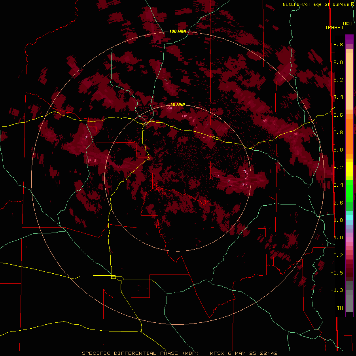Click the 4.2 scale value
Screen dimensions: 356x356
338,168
